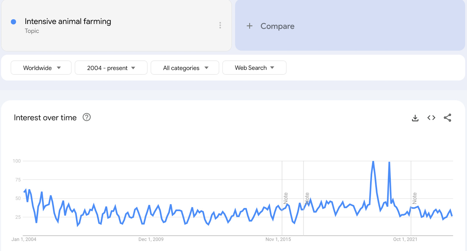Open the All categories dropdown
Screen dimensions: 467x251
pyautogui.click(x=185, y=68)
